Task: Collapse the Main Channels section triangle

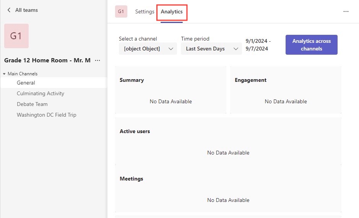Action: (x=4, y=74)
